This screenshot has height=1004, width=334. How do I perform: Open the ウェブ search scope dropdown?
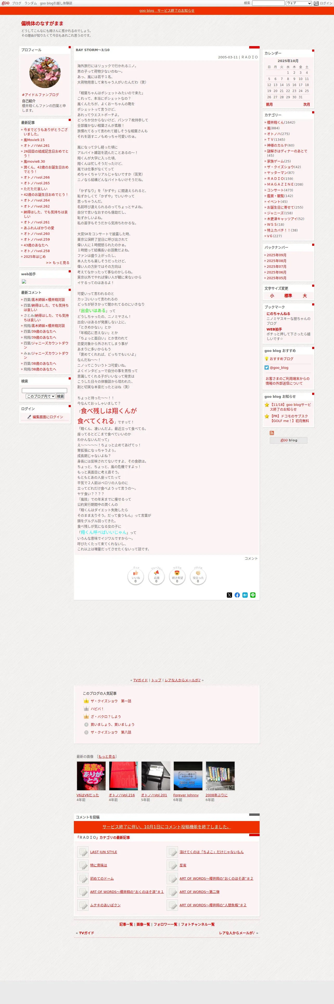pos(299,3)
